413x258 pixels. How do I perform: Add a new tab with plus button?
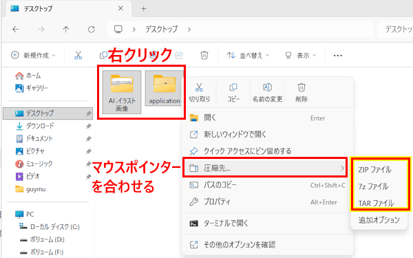144,9
